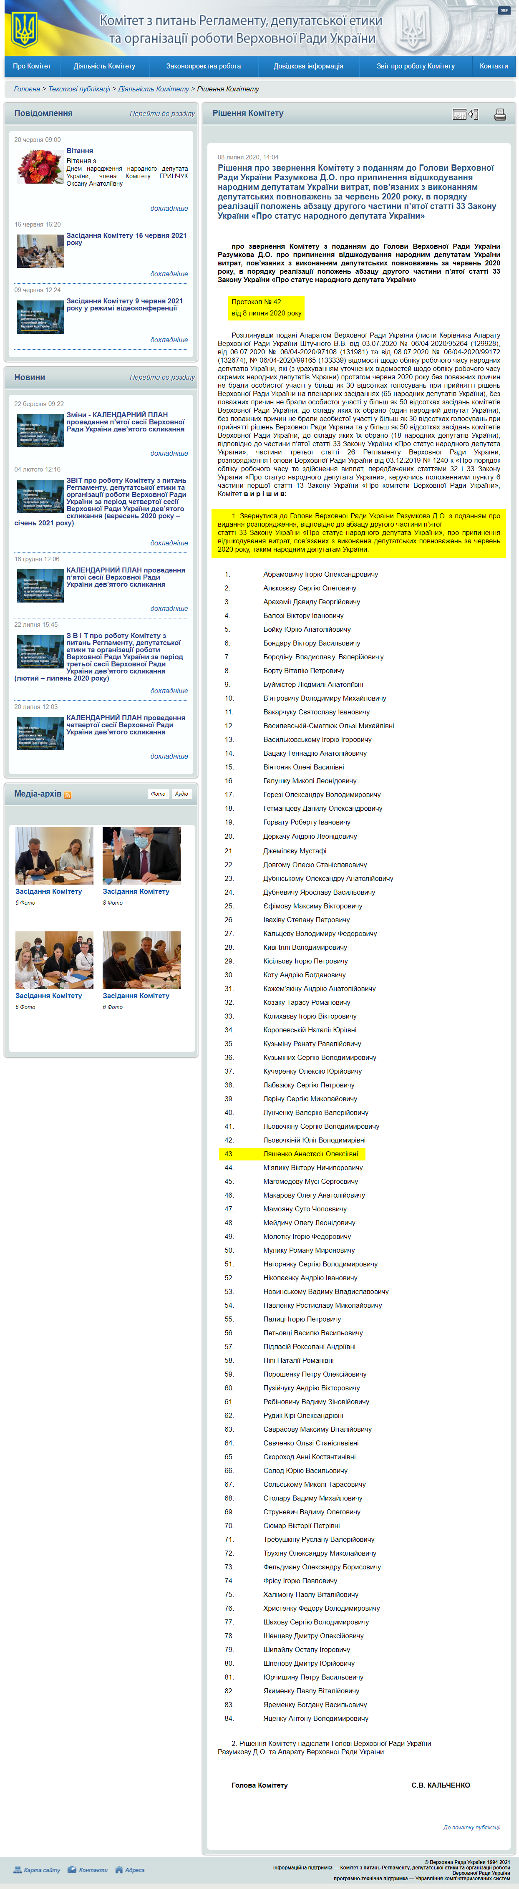Click the house Address icon in footer
Screen dimensions: 519x1889
coord(119,1869)
